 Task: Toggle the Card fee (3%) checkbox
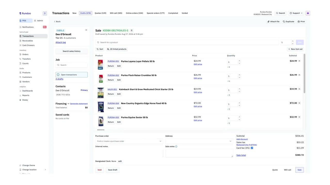click(x=252, y=148)
